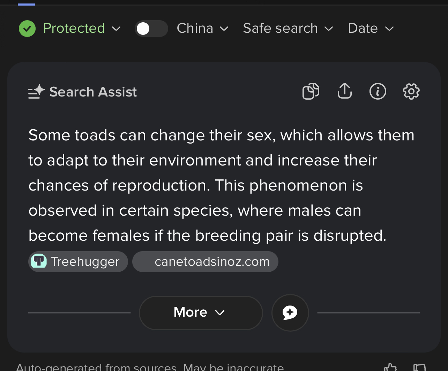Open Search Assist info icon
448x371 pixels.
click(378, 91)
